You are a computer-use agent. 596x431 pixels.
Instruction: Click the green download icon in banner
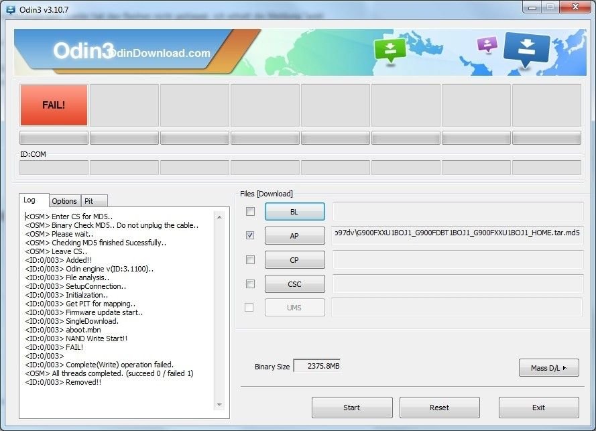coord(390,49)
